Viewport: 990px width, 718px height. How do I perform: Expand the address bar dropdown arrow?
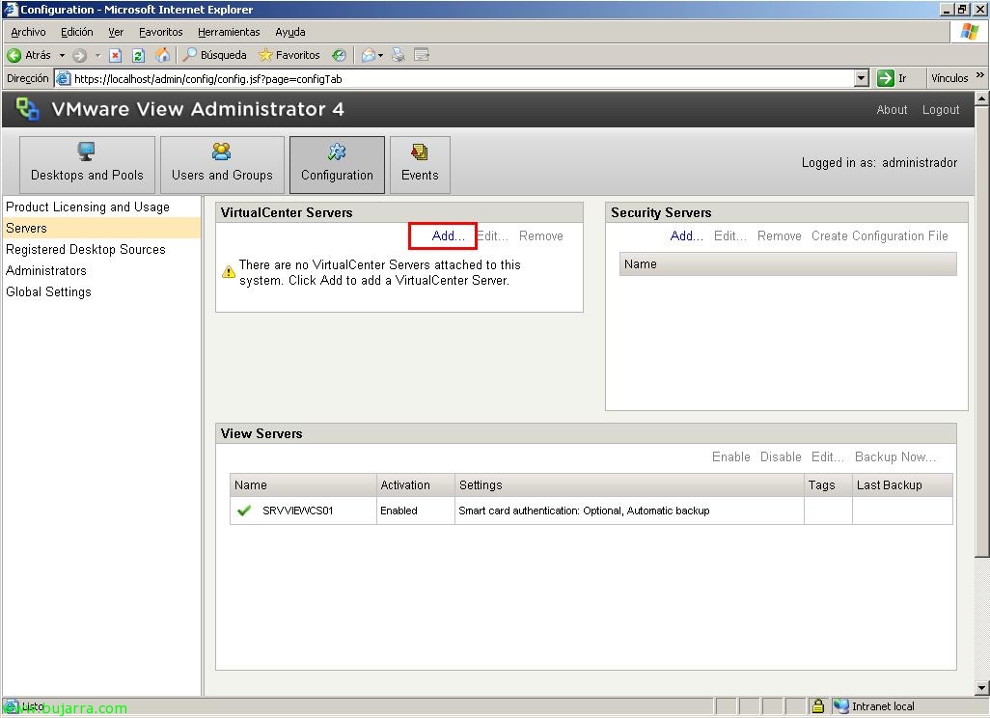(x=862, y=78)
